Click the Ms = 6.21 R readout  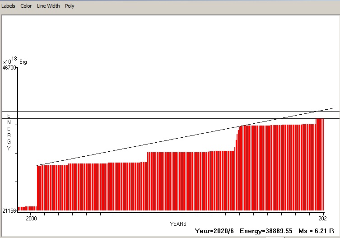point(313,231)
